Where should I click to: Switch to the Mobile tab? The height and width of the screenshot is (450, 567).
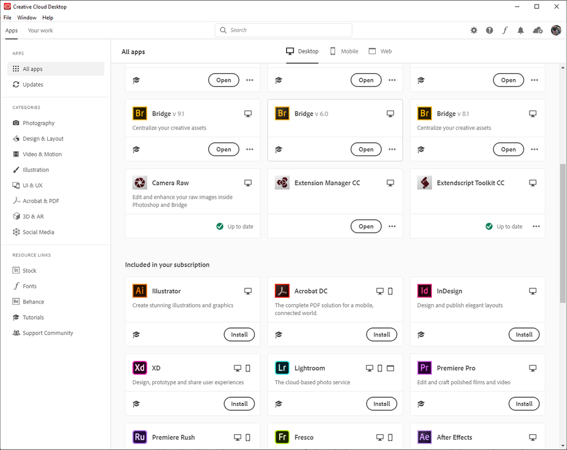pos(344,51)
